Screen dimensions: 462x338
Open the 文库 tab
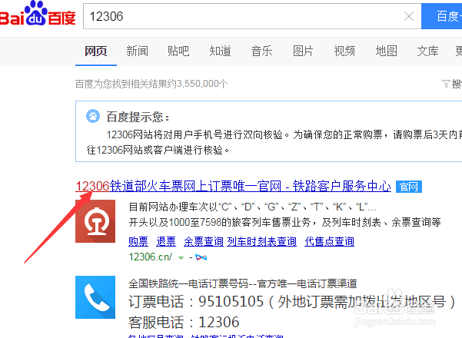point(427,51)
